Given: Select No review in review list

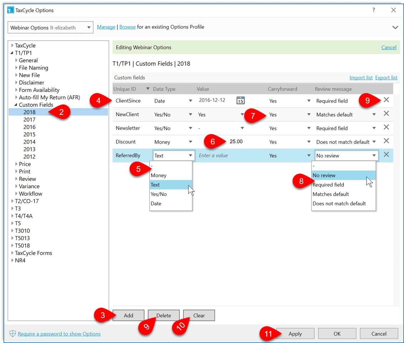Looking at the screenshot, I should [x=343, y=175].
